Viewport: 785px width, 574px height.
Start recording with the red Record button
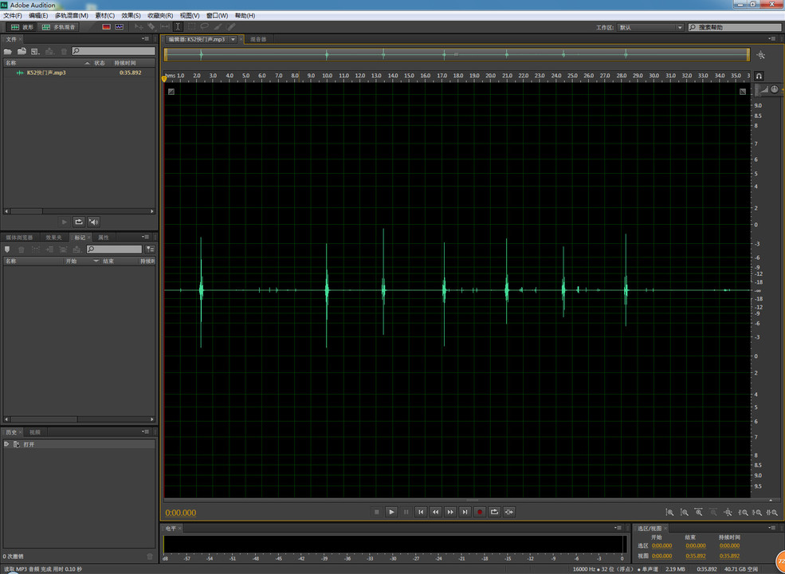pyautogui.click(x=480, y=511)
